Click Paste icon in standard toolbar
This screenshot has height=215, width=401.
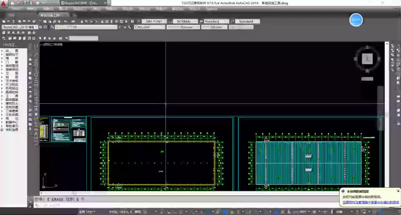(49, 21)
